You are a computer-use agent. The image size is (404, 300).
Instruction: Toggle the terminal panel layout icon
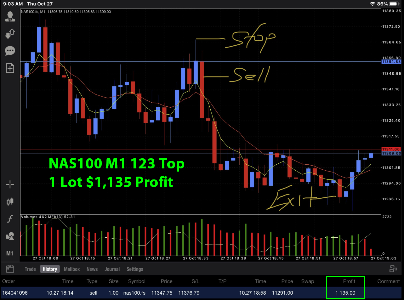(393, 269)
